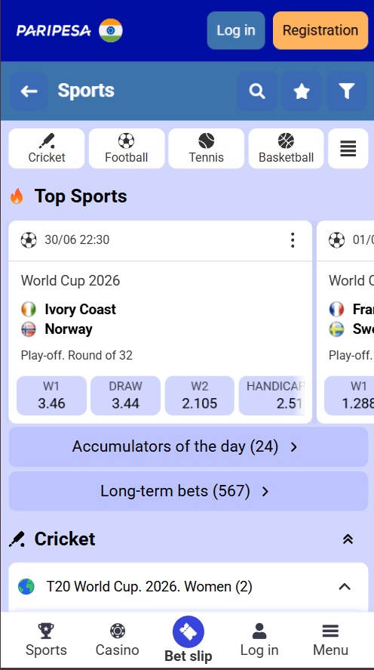
Task: Select the Tennis sport tab
Action: [x=207, y=149]
